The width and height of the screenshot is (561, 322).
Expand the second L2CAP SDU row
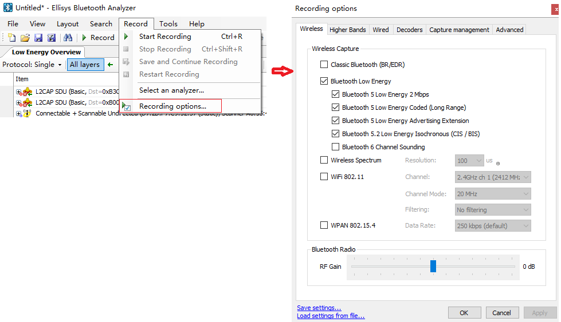[18, 102]
